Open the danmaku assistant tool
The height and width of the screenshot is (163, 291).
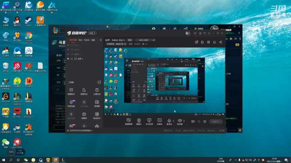point(71,92)
